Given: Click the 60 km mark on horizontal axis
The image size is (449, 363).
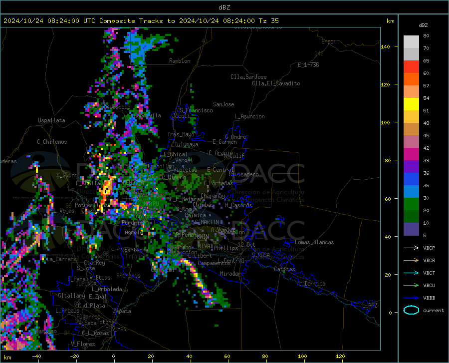Looking at the screenshot, I should coord(227,357).
